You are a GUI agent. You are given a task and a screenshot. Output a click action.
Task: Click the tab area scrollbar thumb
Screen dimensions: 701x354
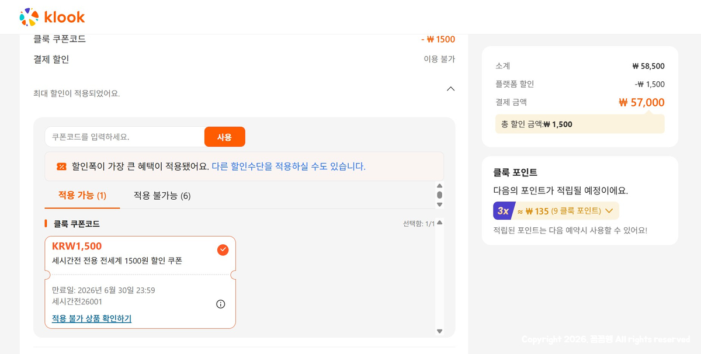point(440,195)
